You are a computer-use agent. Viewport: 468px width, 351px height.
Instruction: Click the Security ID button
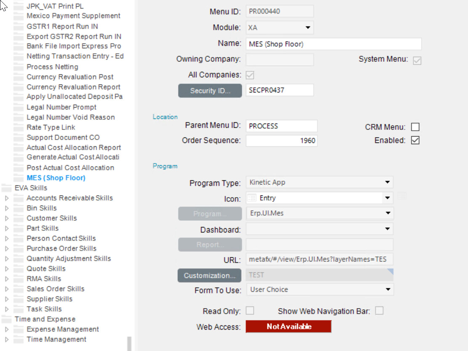pyautogui.click(x=210, y=90)
